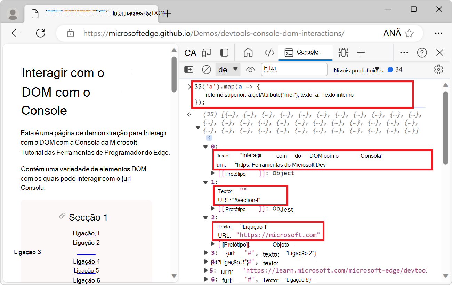This screenshot has height=285, width=452.
Task: Expand array item 5 learn.microsoft.com
Action: (x=205, y=270)
